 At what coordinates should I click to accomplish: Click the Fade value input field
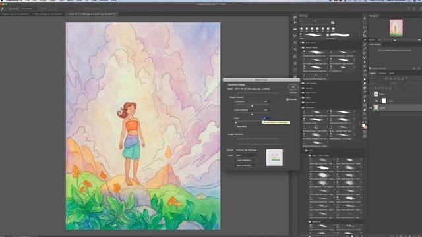point(266,118)
